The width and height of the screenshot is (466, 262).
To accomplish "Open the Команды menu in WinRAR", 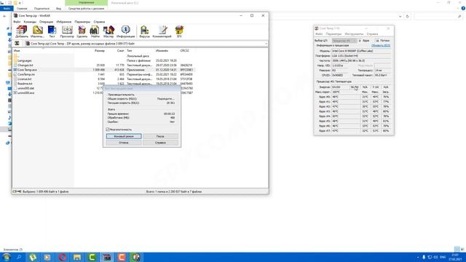I will [x=30, y=22].
